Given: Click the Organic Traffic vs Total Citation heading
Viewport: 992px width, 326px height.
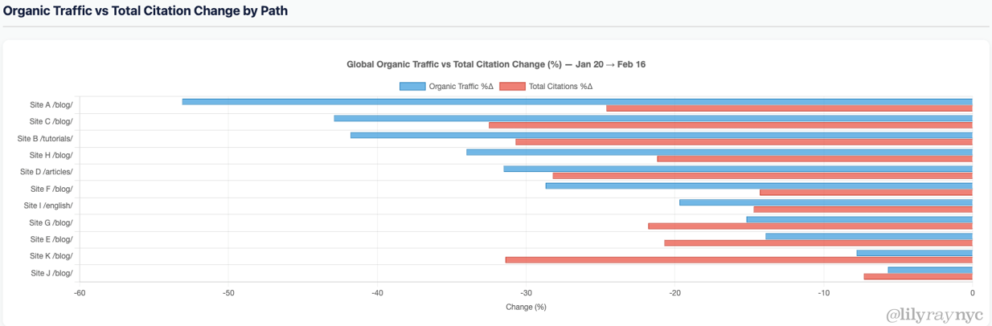Looking at the screenshot, I should point(145,11).
